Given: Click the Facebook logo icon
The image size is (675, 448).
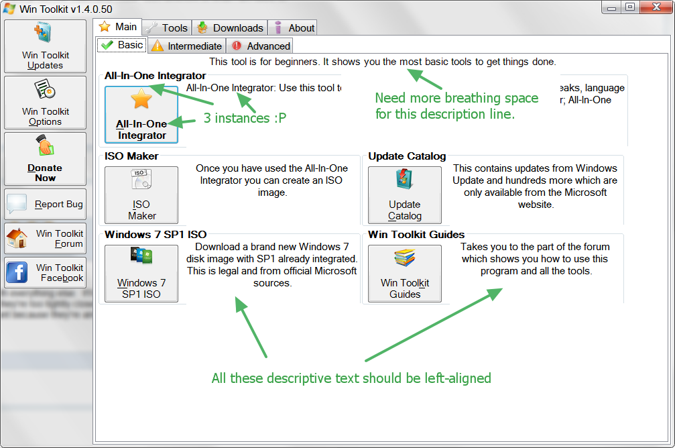Looking at the screenshot, I should coord(17,273).
